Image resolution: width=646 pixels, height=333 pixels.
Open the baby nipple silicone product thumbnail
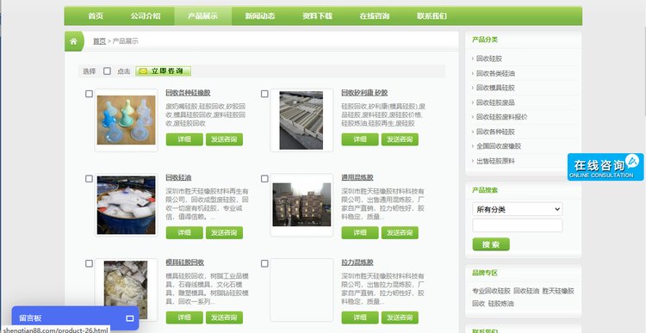126,120
